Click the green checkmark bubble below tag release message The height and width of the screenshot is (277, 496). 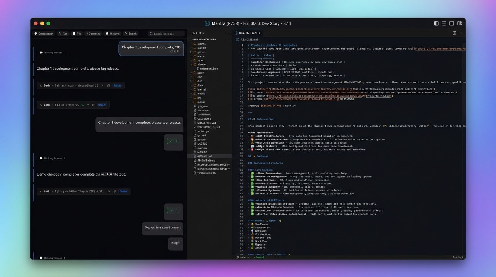point(174,142)
